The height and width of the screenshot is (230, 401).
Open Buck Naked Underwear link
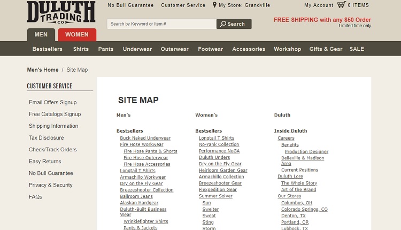tap(145, 138)
